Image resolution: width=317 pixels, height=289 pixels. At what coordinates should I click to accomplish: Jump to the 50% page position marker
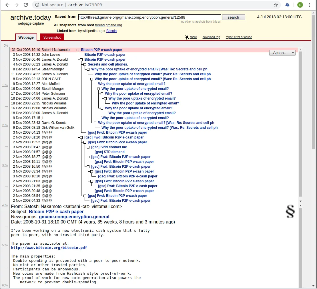tap(5, 245)
